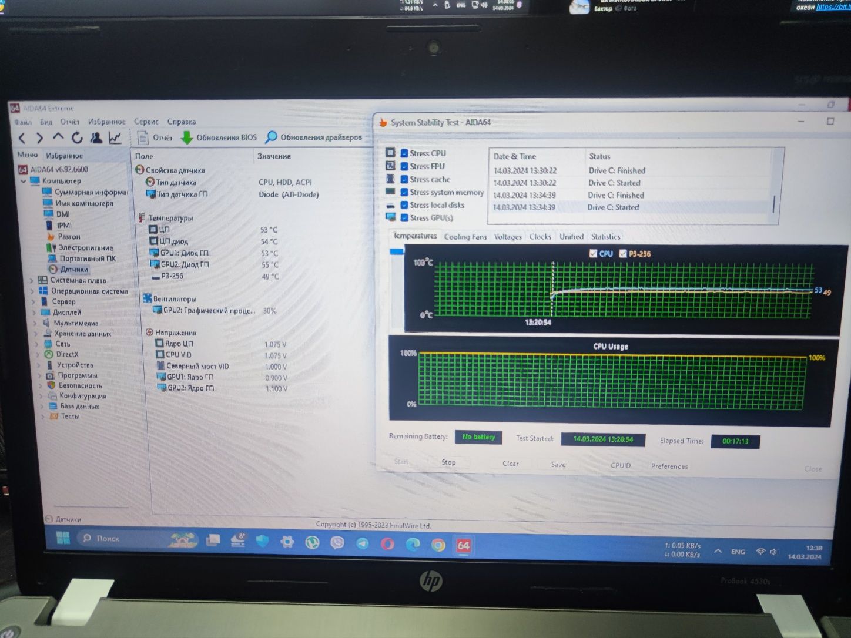The height and width of the screenshot is (638, 851).
Task: Open Preferences in the stability test window
Action: pyautogui.click(x=669, y=466)
